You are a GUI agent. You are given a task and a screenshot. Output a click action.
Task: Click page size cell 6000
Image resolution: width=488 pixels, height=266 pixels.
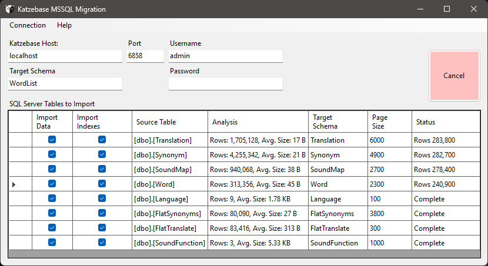390,140
